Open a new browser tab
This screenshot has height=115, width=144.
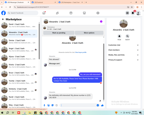pyautogui.click(x=86, y=2)
